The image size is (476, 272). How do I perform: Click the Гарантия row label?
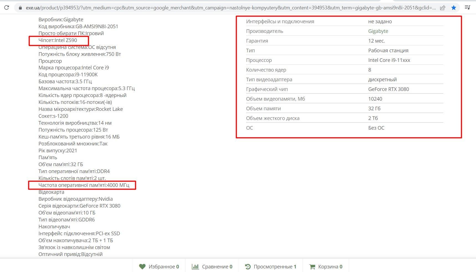tap(257, 41)
